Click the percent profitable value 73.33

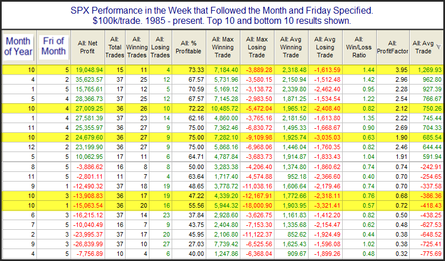click(x=197, y=70)
